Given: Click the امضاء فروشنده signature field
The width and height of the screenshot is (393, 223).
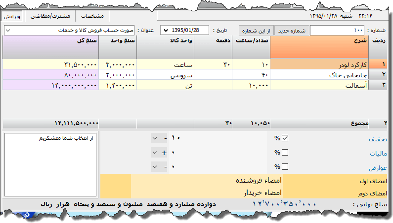Looking at the screenshot, I should [x=208, y=180].
